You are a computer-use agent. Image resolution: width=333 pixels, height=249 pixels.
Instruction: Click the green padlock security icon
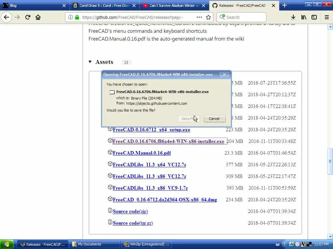pos(77,17)
